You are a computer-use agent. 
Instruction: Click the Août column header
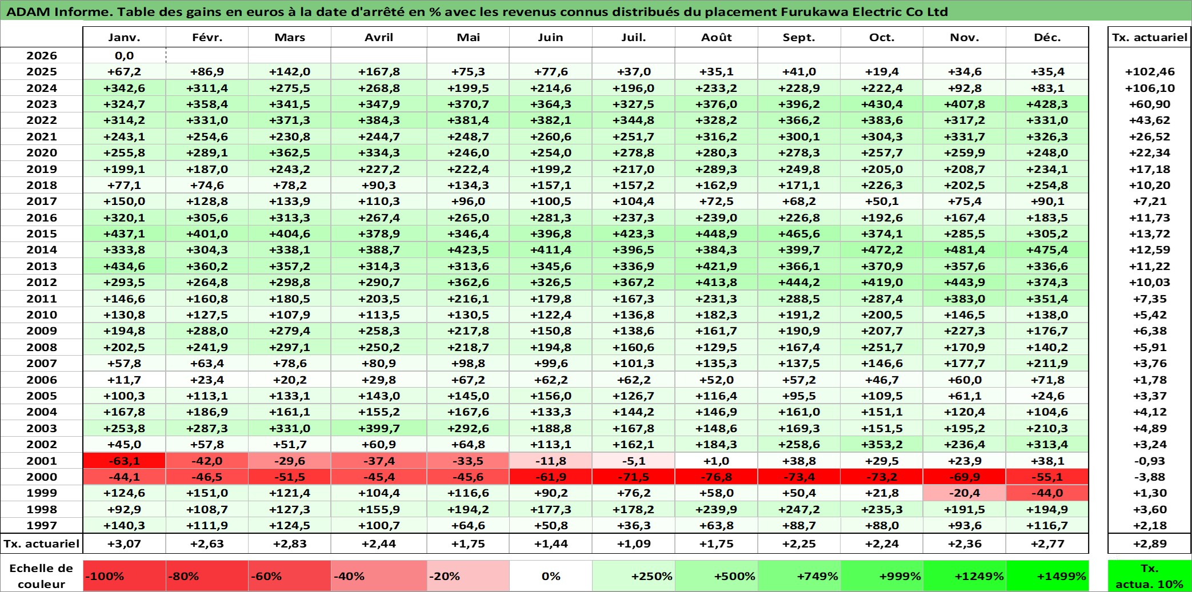pyautogui.click(x=717, y=37)
